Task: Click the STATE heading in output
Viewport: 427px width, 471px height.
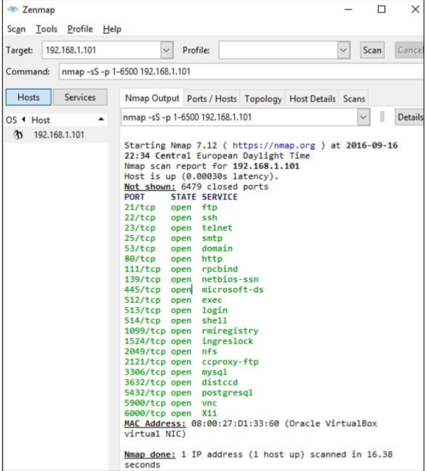Action: click(183, 197)
